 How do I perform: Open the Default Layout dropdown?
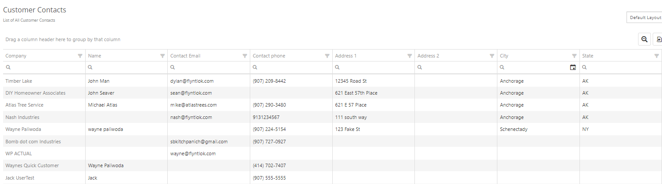644,17
